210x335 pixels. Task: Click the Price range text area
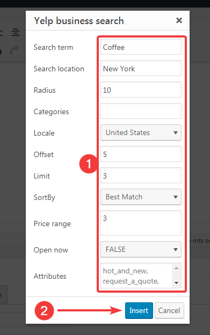pos(141,223)
